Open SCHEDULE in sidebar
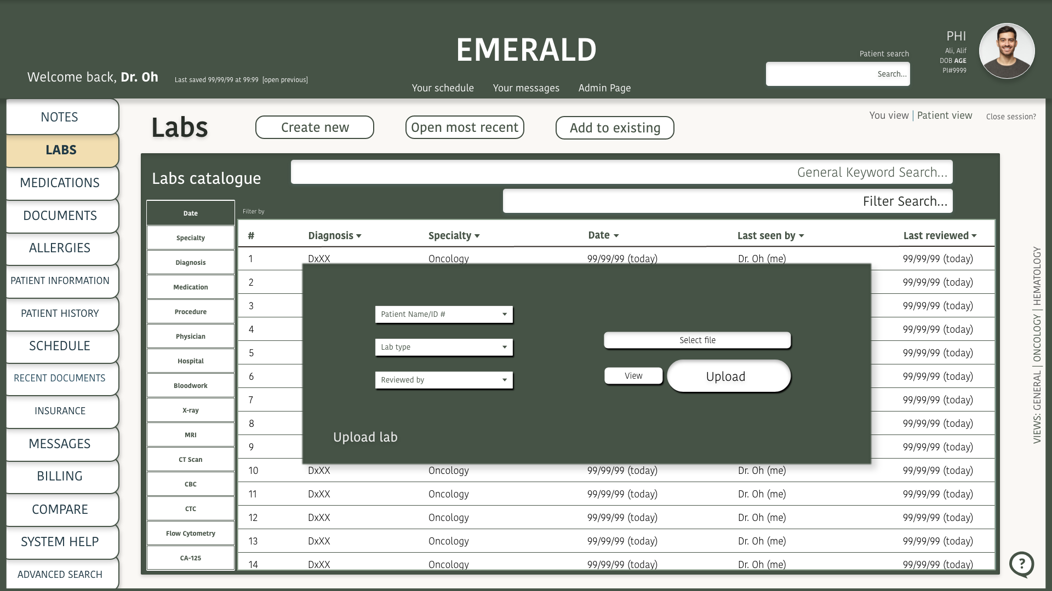This screenshot has height=591, width=1052. [x=62, y=346]
